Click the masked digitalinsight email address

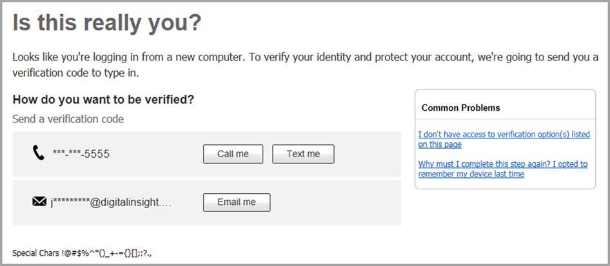click(x=111, y=202)
